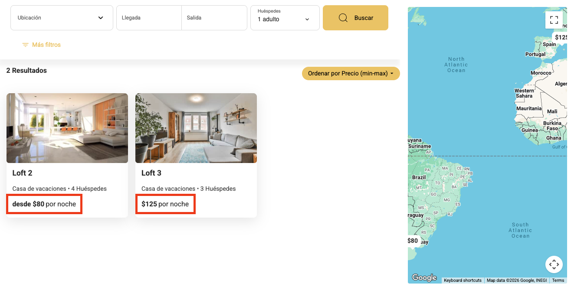Click the Loft 3 title
The image size is (571, 287).
click(x=151, y=173)
